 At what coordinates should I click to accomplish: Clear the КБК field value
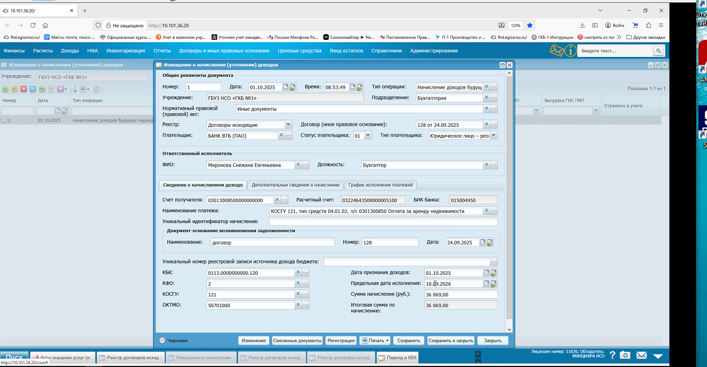(298, 273)
